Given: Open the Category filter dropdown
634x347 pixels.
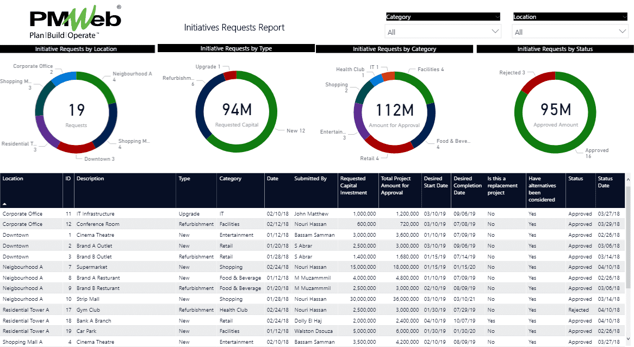Looking at the screenshot, I should (x=443, y=32).
